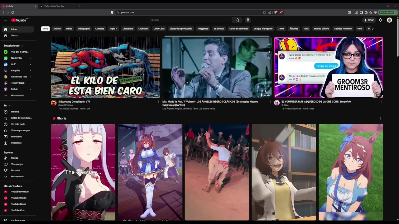The width and height of the screenshot is (399, 224).
Task: Select the Cumbias filter chip
Action: (x=100, y=29)
